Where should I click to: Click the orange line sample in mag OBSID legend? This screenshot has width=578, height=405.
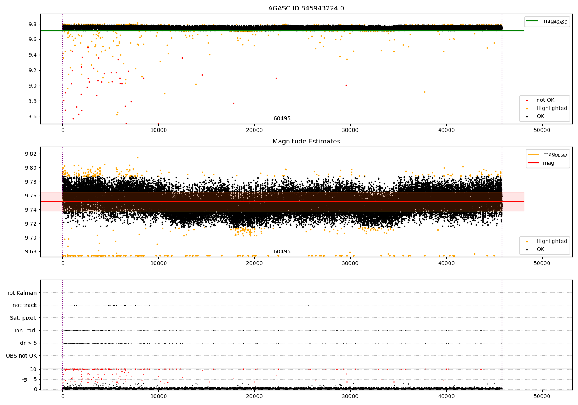534,154
